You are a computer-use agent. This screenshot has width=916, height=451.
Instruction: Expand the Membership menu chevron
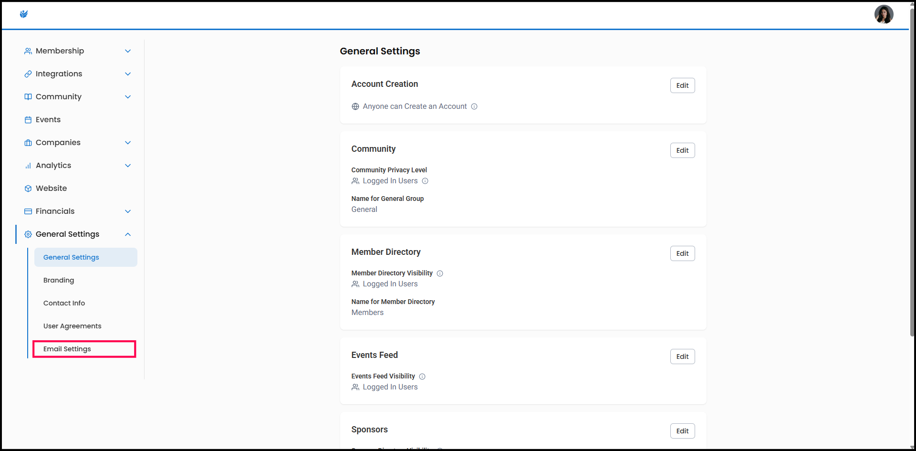(128, 51)
